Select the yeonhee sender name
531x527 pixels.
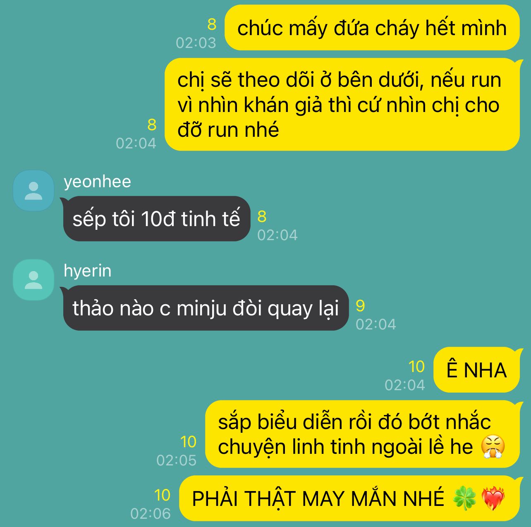pyautogui.click(x=97, y=181)
